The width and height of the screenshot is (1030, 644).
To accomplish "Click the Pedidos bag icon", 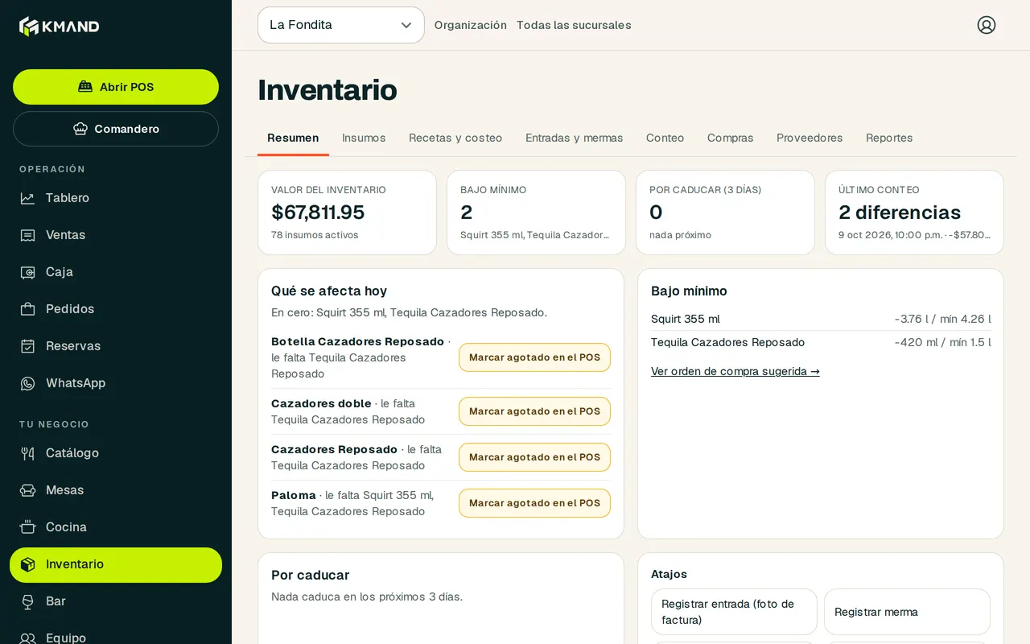I will [x=27, y=309].
